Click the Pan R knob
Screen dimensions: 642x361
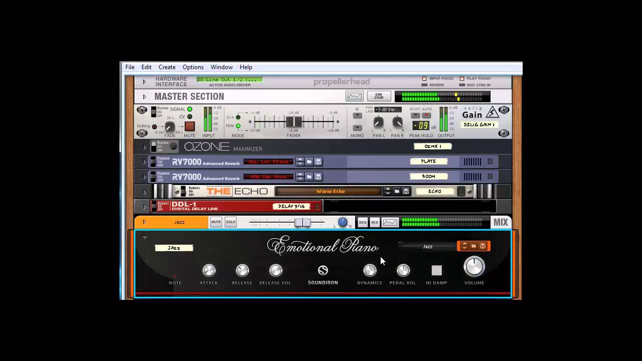(x=397, y=122)
